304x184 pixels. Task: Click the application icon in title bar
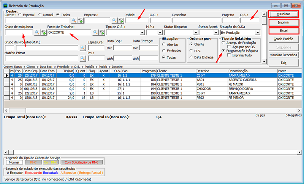tap(5, 6)
